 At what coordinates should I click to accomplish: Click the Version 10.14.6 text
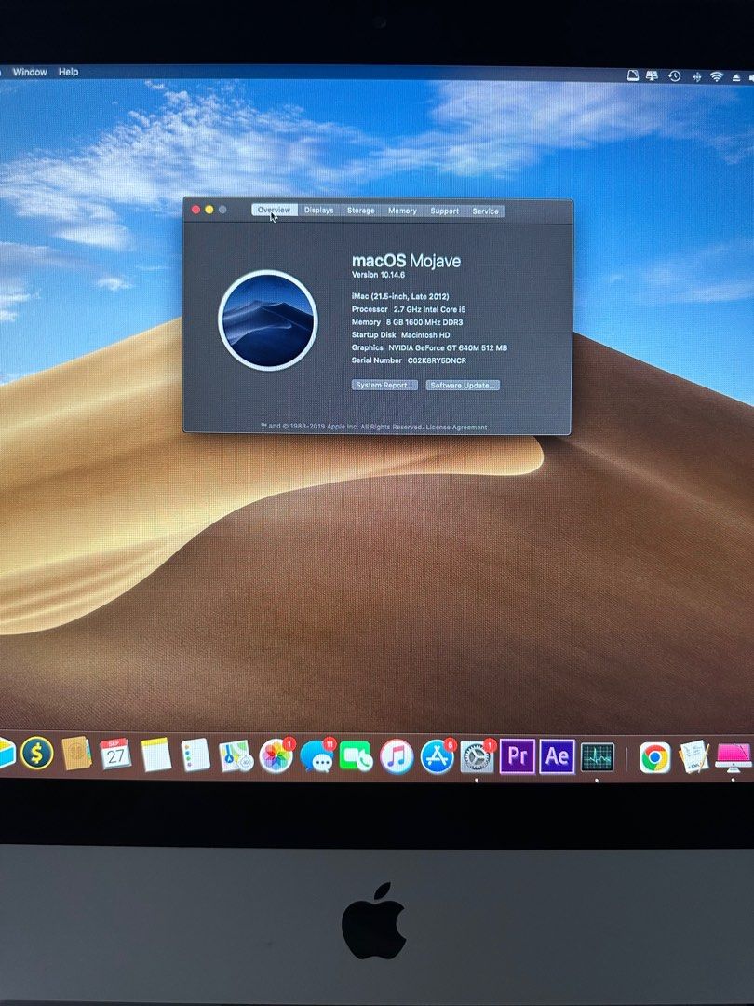[x=378, y=275]
